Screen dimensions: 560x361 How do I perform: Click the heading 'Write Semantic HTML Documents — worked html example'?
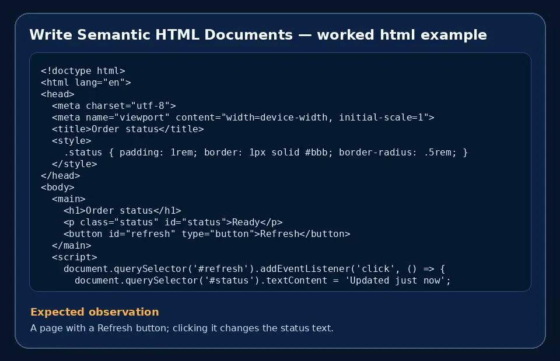click(x=258, y=35)
